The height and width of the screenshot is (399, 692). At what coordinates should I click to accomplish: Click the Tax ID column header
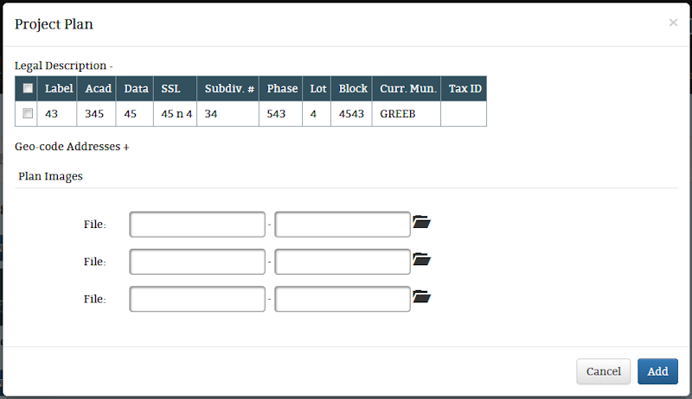tap(464, 88)
